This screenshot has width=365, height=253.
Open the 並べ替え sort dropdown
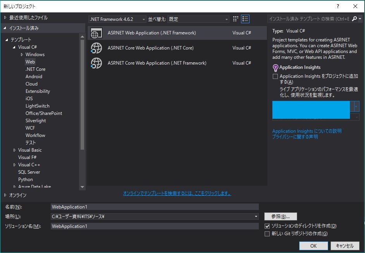pos(198,19)
